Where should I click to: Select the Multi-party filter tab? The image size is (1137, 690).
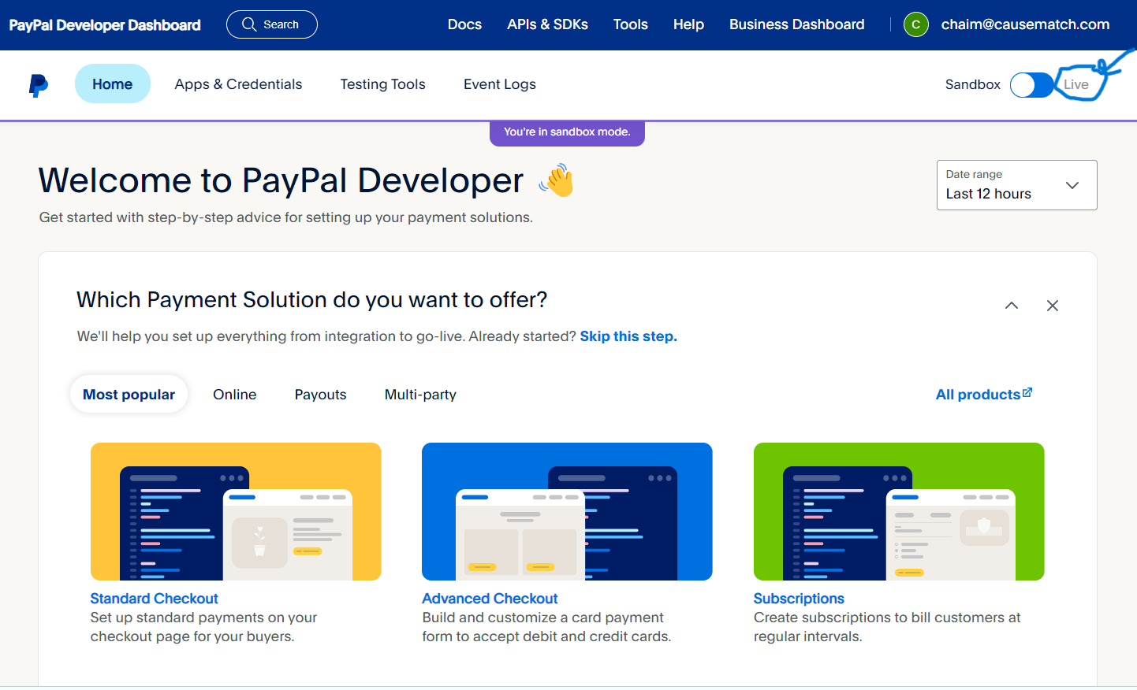pos(420,395)
